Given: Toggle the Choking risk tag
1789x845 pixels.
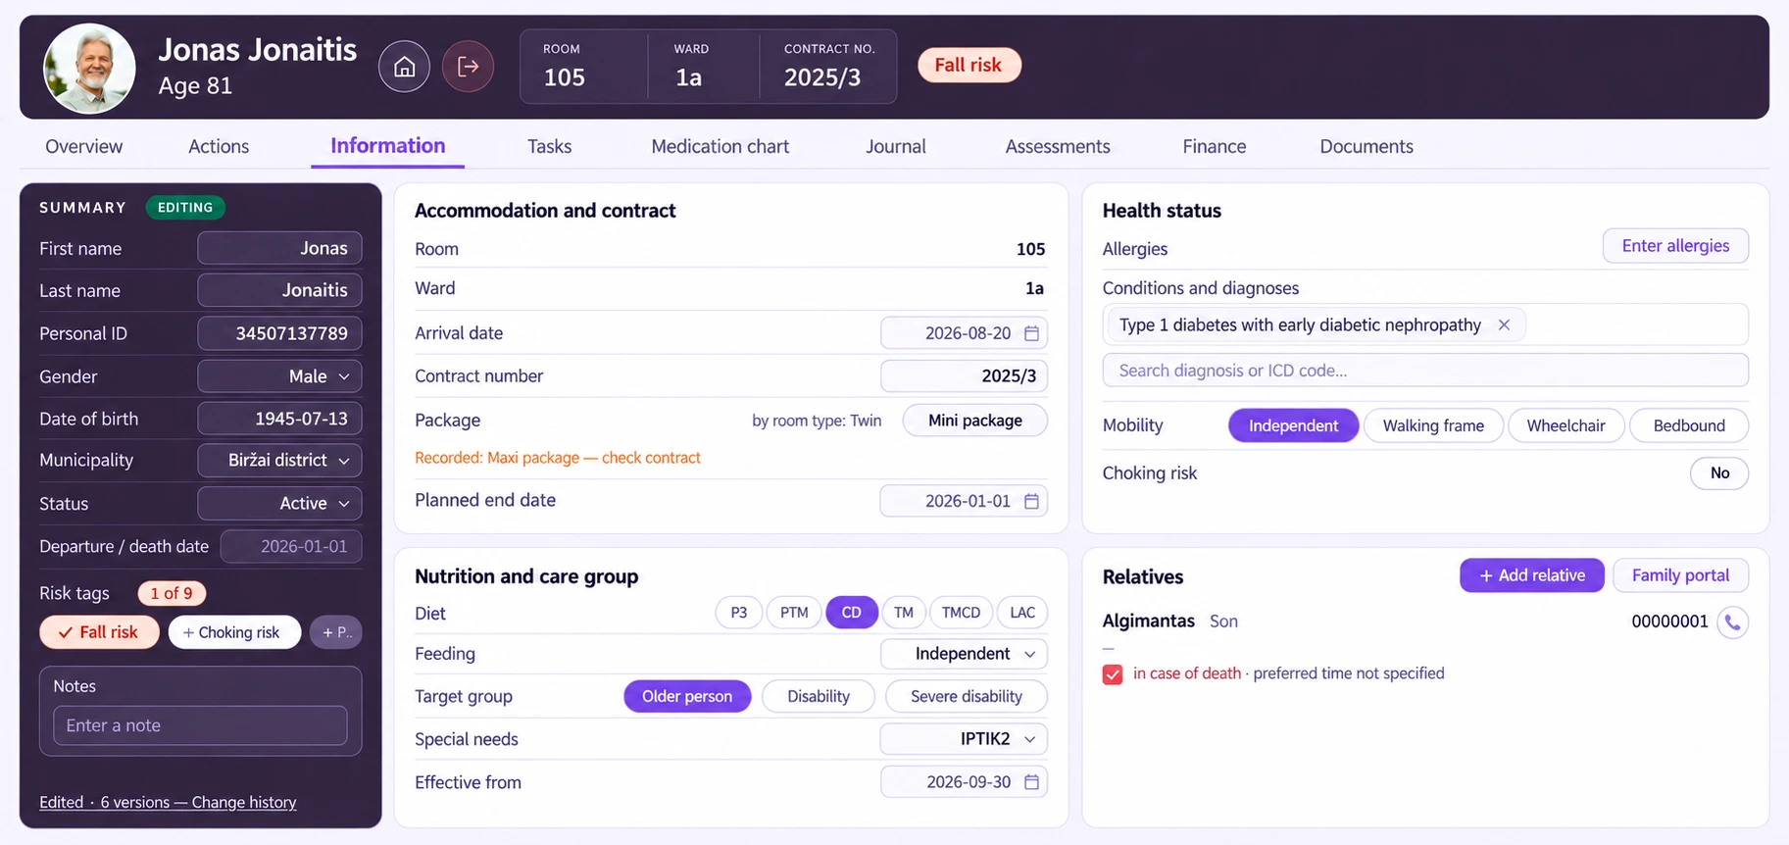Looking at the screenshot, I should 234,632.
